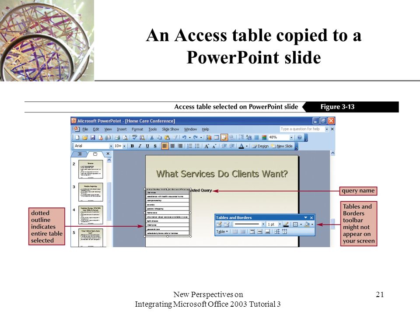Click the Print toolbar icon

click(117, 138)
